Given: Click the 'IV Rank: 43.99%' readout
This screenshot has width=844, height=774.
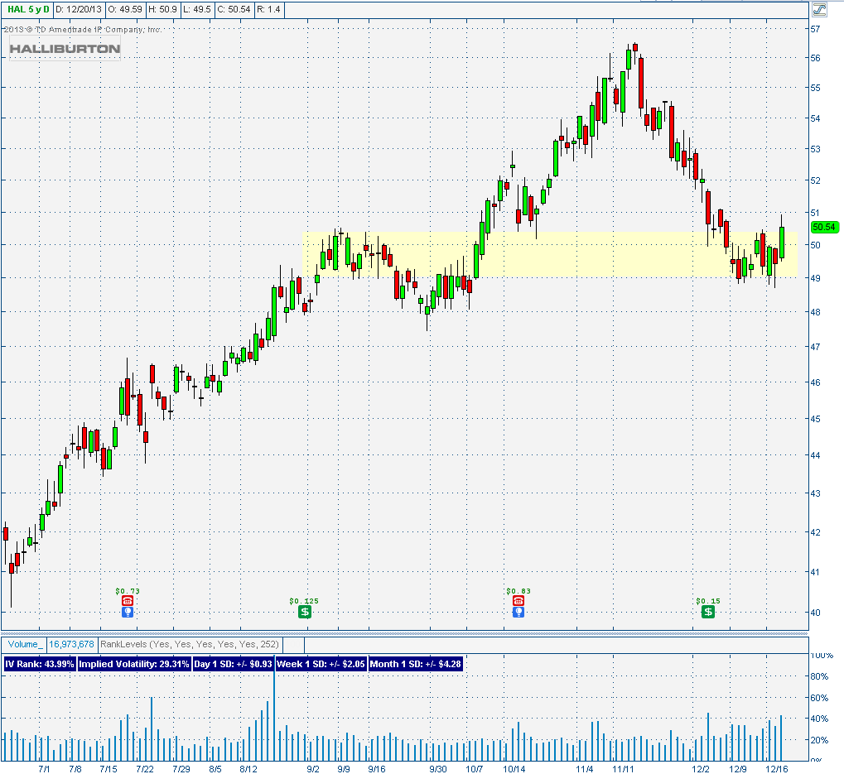Looking at the screenshot, I should 38,664.
